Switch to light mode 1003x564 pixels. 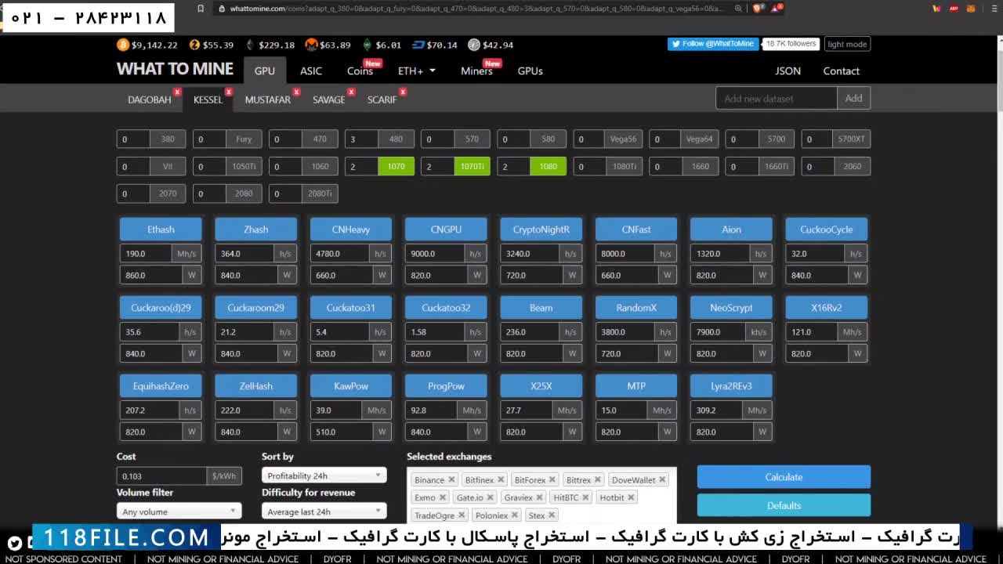pos(847,44)
